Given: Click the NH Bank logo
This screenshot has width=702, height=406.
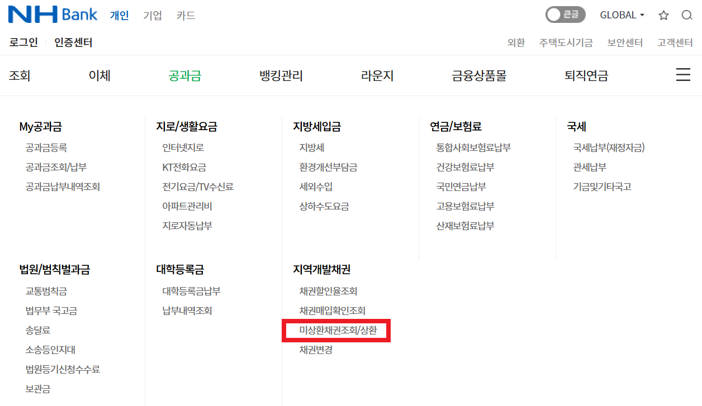Looking at the screenshot, I should click(52, 15).
